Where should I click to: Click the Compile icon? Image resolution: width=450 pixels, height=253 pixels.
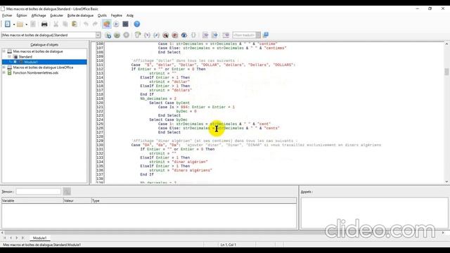pos(108,35)
